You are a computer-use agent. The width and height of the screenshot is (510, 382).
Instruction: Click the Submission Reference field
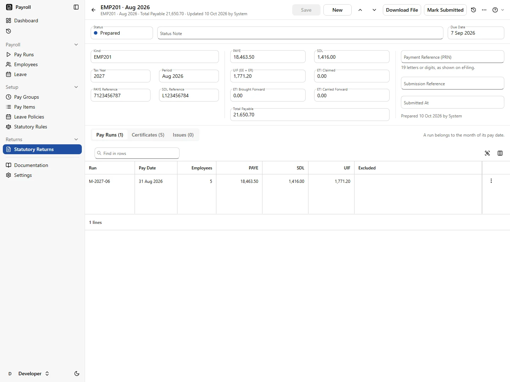(452, 83)
